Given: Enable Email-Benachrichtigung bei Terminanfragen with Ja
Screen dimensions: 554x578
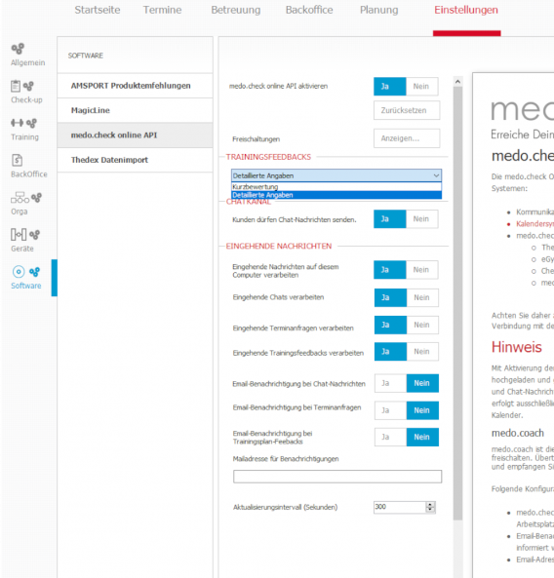Looking at the screenshot, I should point(390,410).
